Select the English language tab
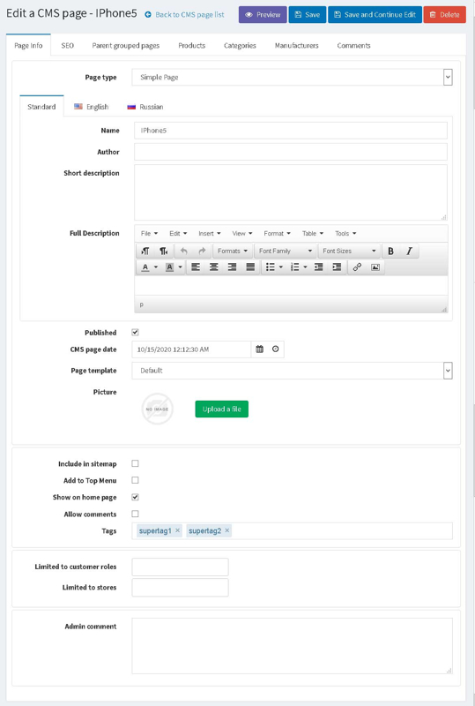The image size is (475, 706). coord(92,107)
